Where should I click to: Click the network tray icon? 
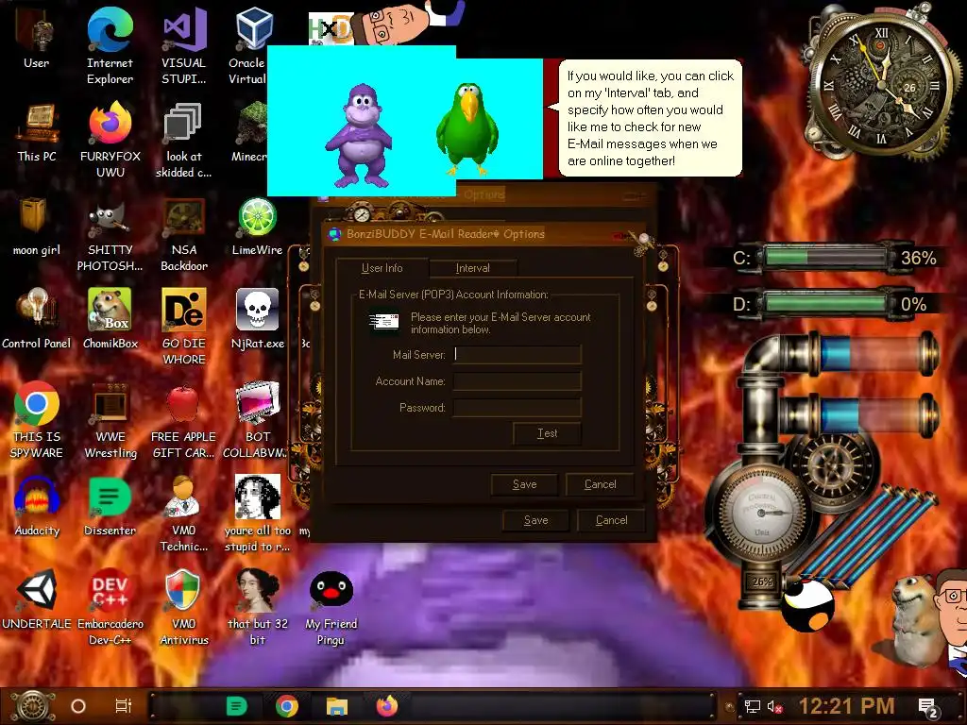point(753,706)
